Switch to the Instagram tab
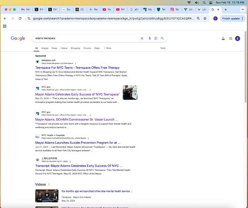 [x=175, y=9]
